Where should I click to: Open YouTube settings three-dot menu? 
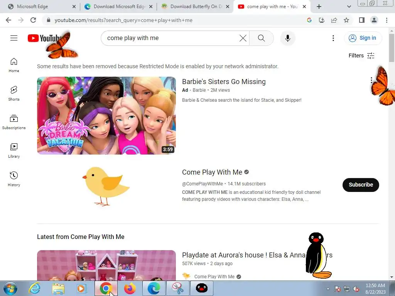tap(333, 38)
